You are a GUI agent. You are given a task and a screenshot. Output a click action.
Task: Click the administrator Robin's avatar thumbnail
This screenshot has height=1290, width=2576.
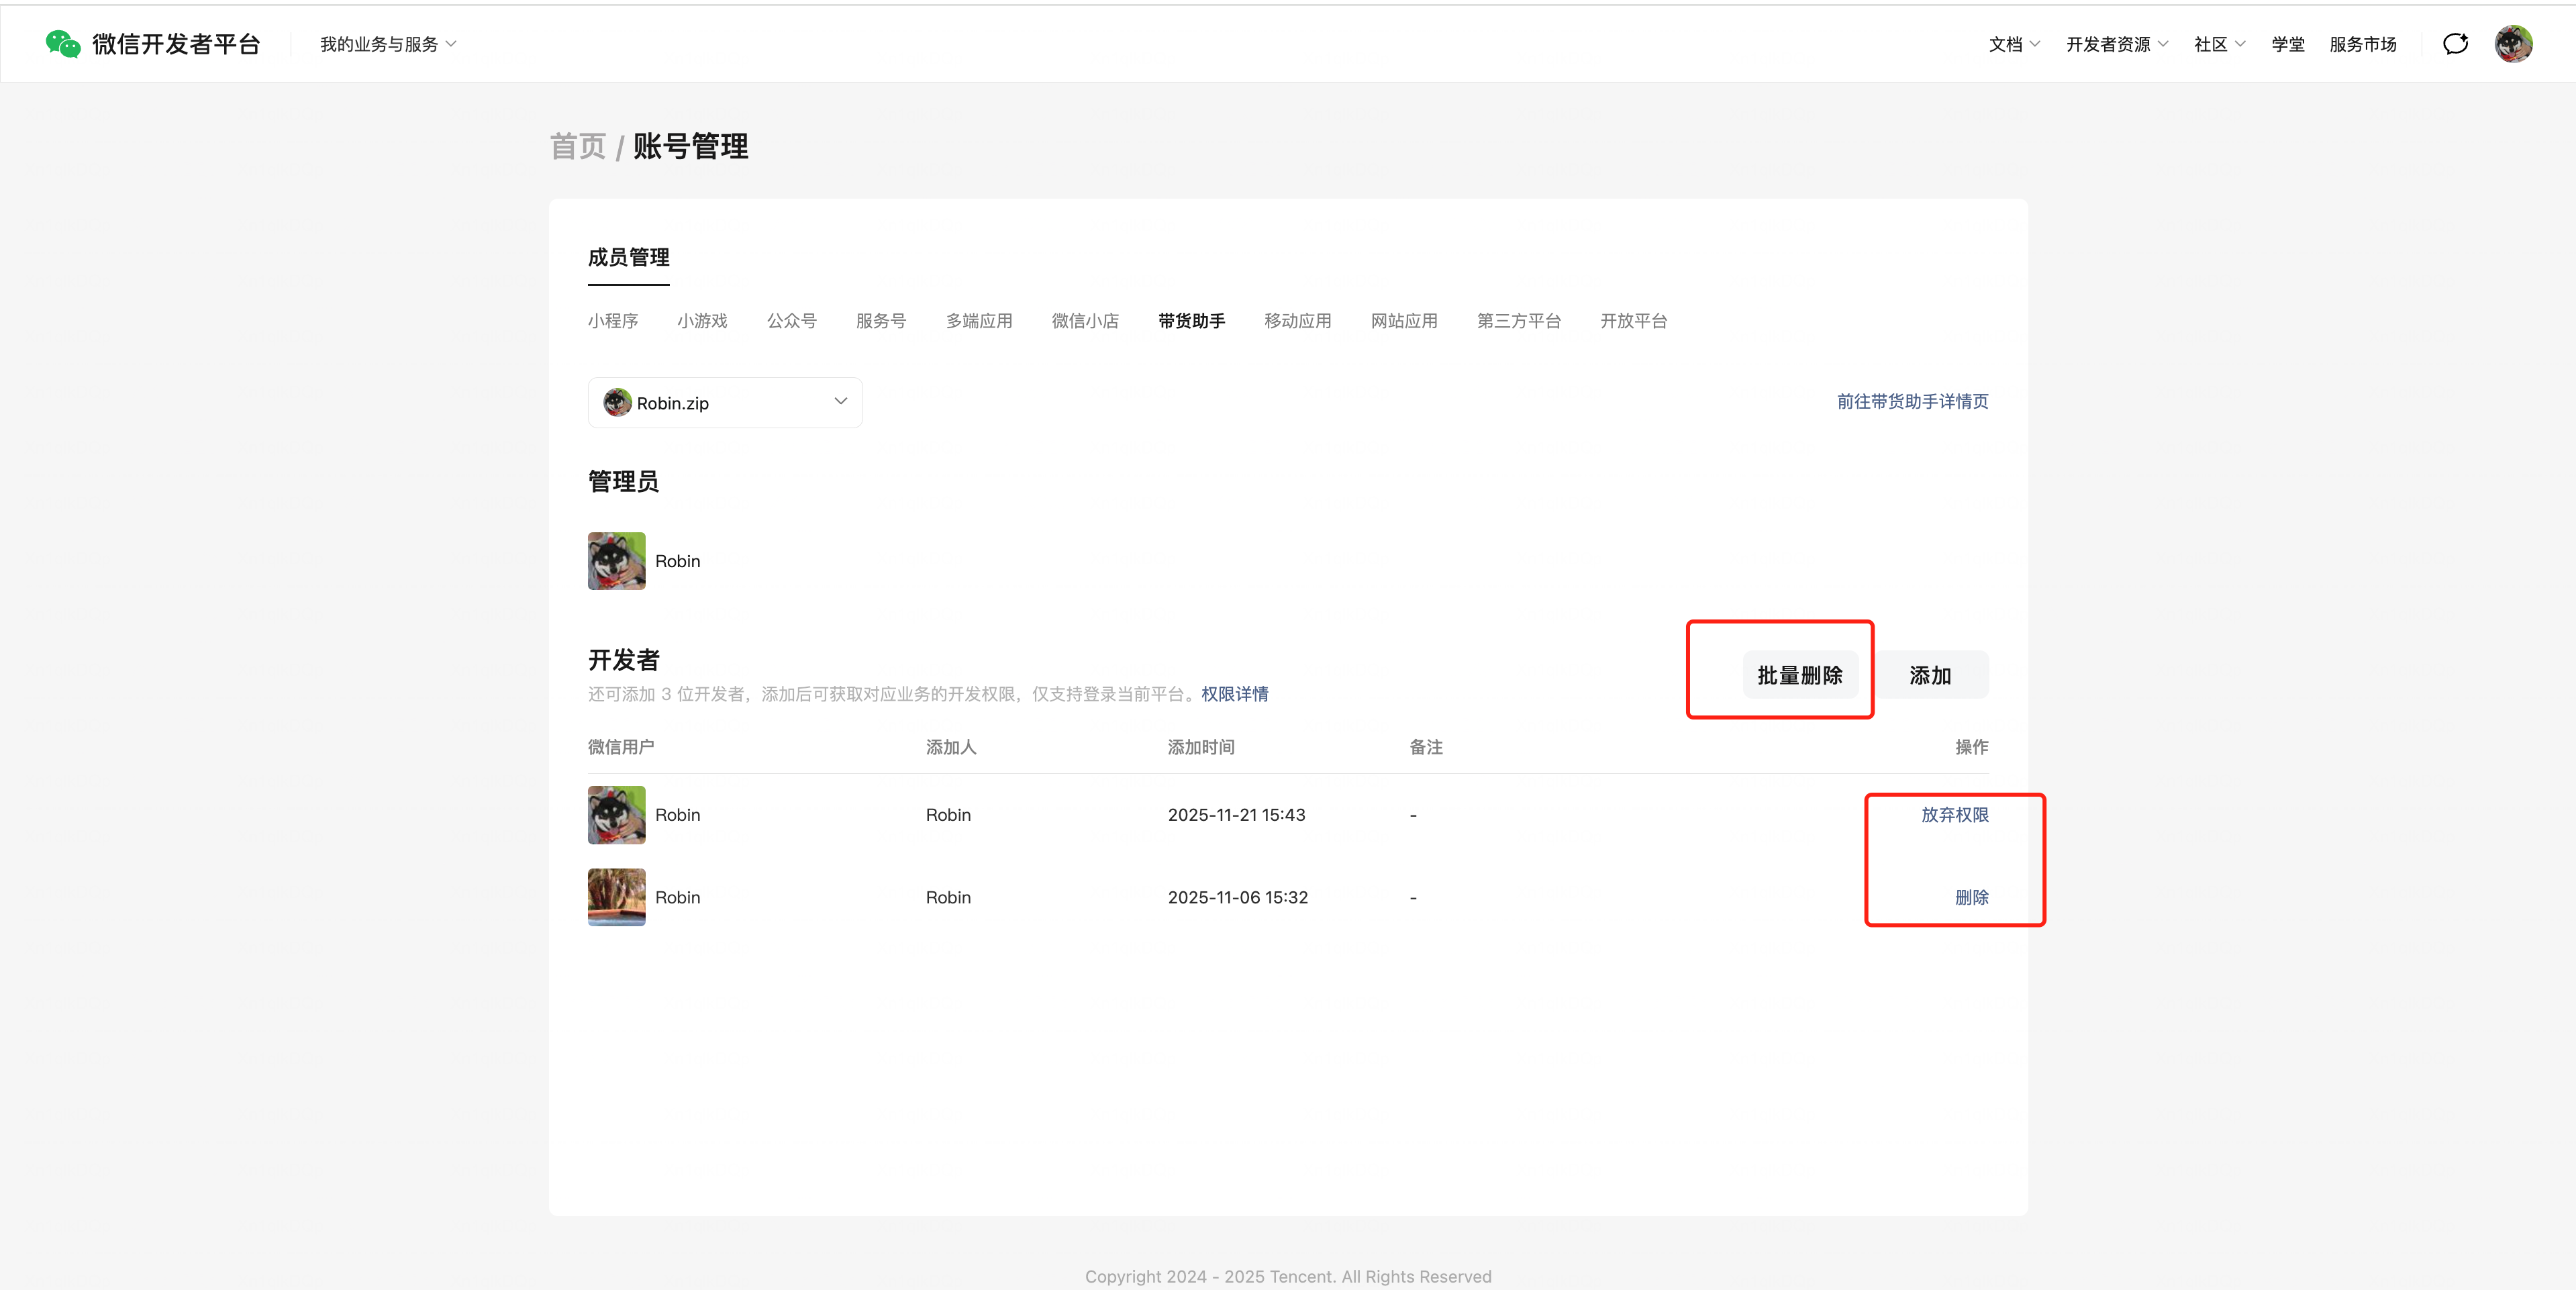616,561
